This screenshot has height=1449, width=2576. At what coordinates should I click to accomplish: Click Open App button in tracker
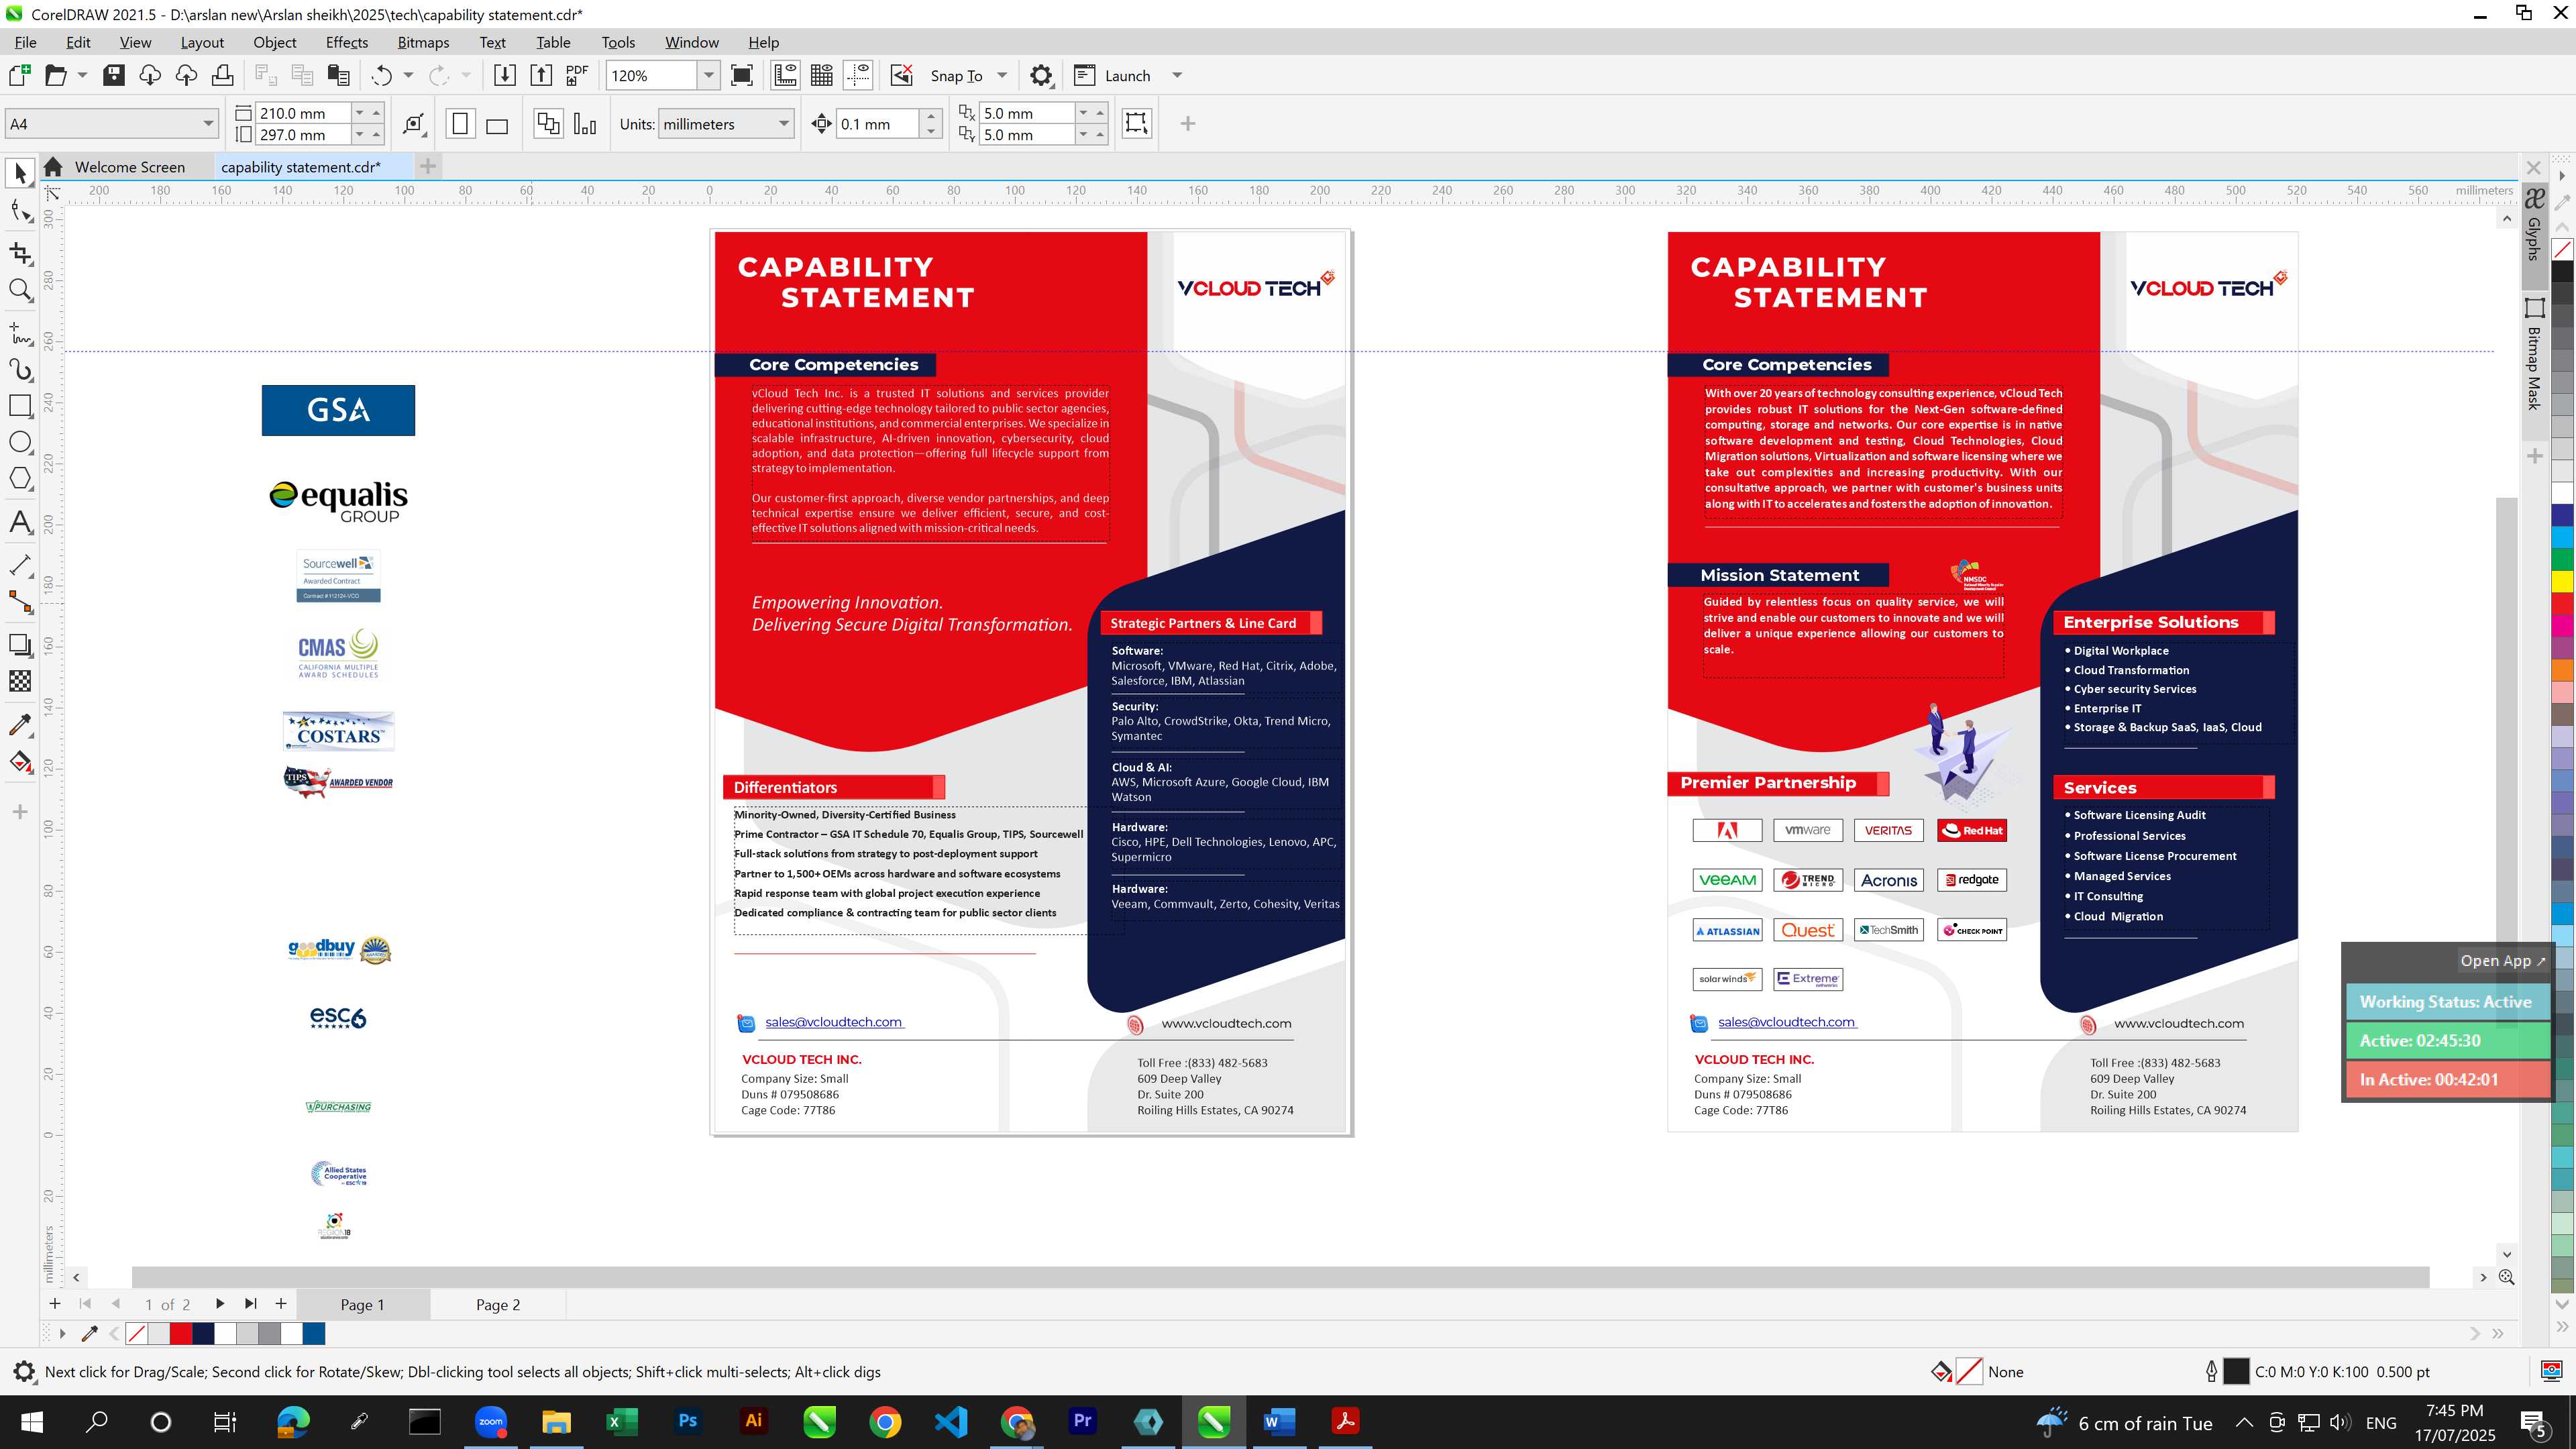[2502, 961]
